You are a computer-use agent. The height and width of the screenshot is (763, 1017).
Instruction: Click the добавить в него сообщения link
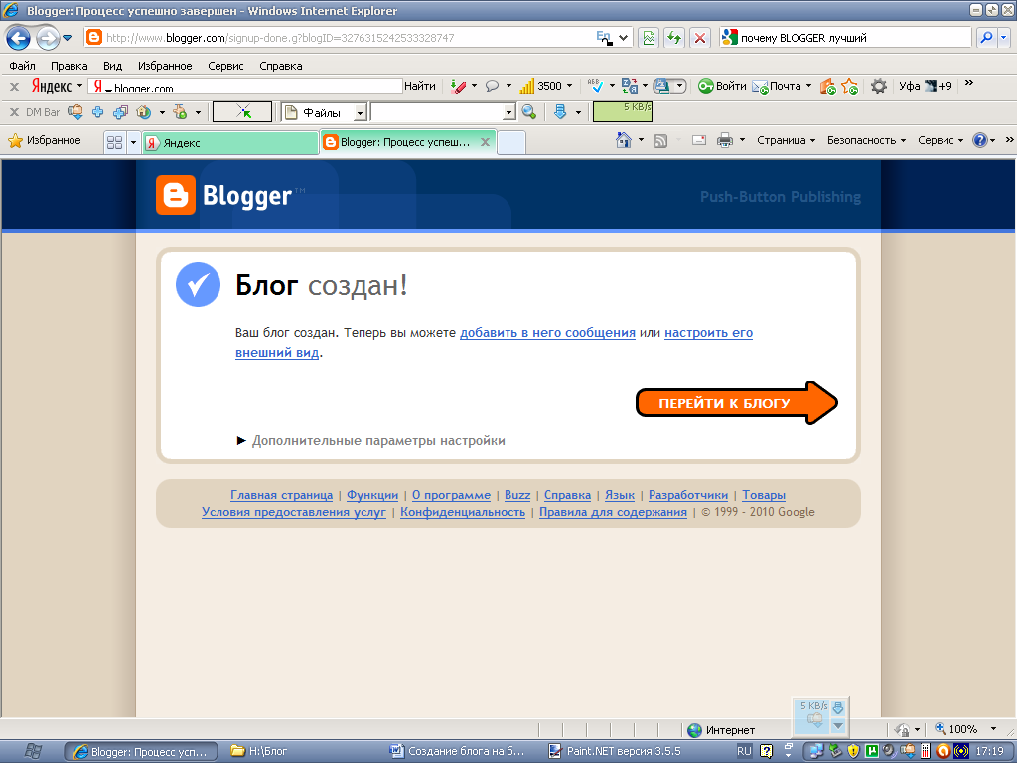[547, 332]
